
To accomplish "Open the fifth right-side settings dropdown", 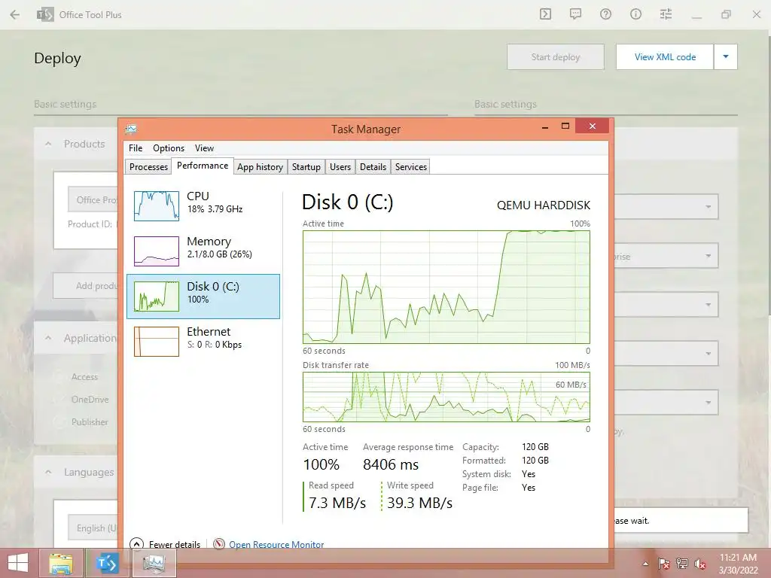I will 666,403.
